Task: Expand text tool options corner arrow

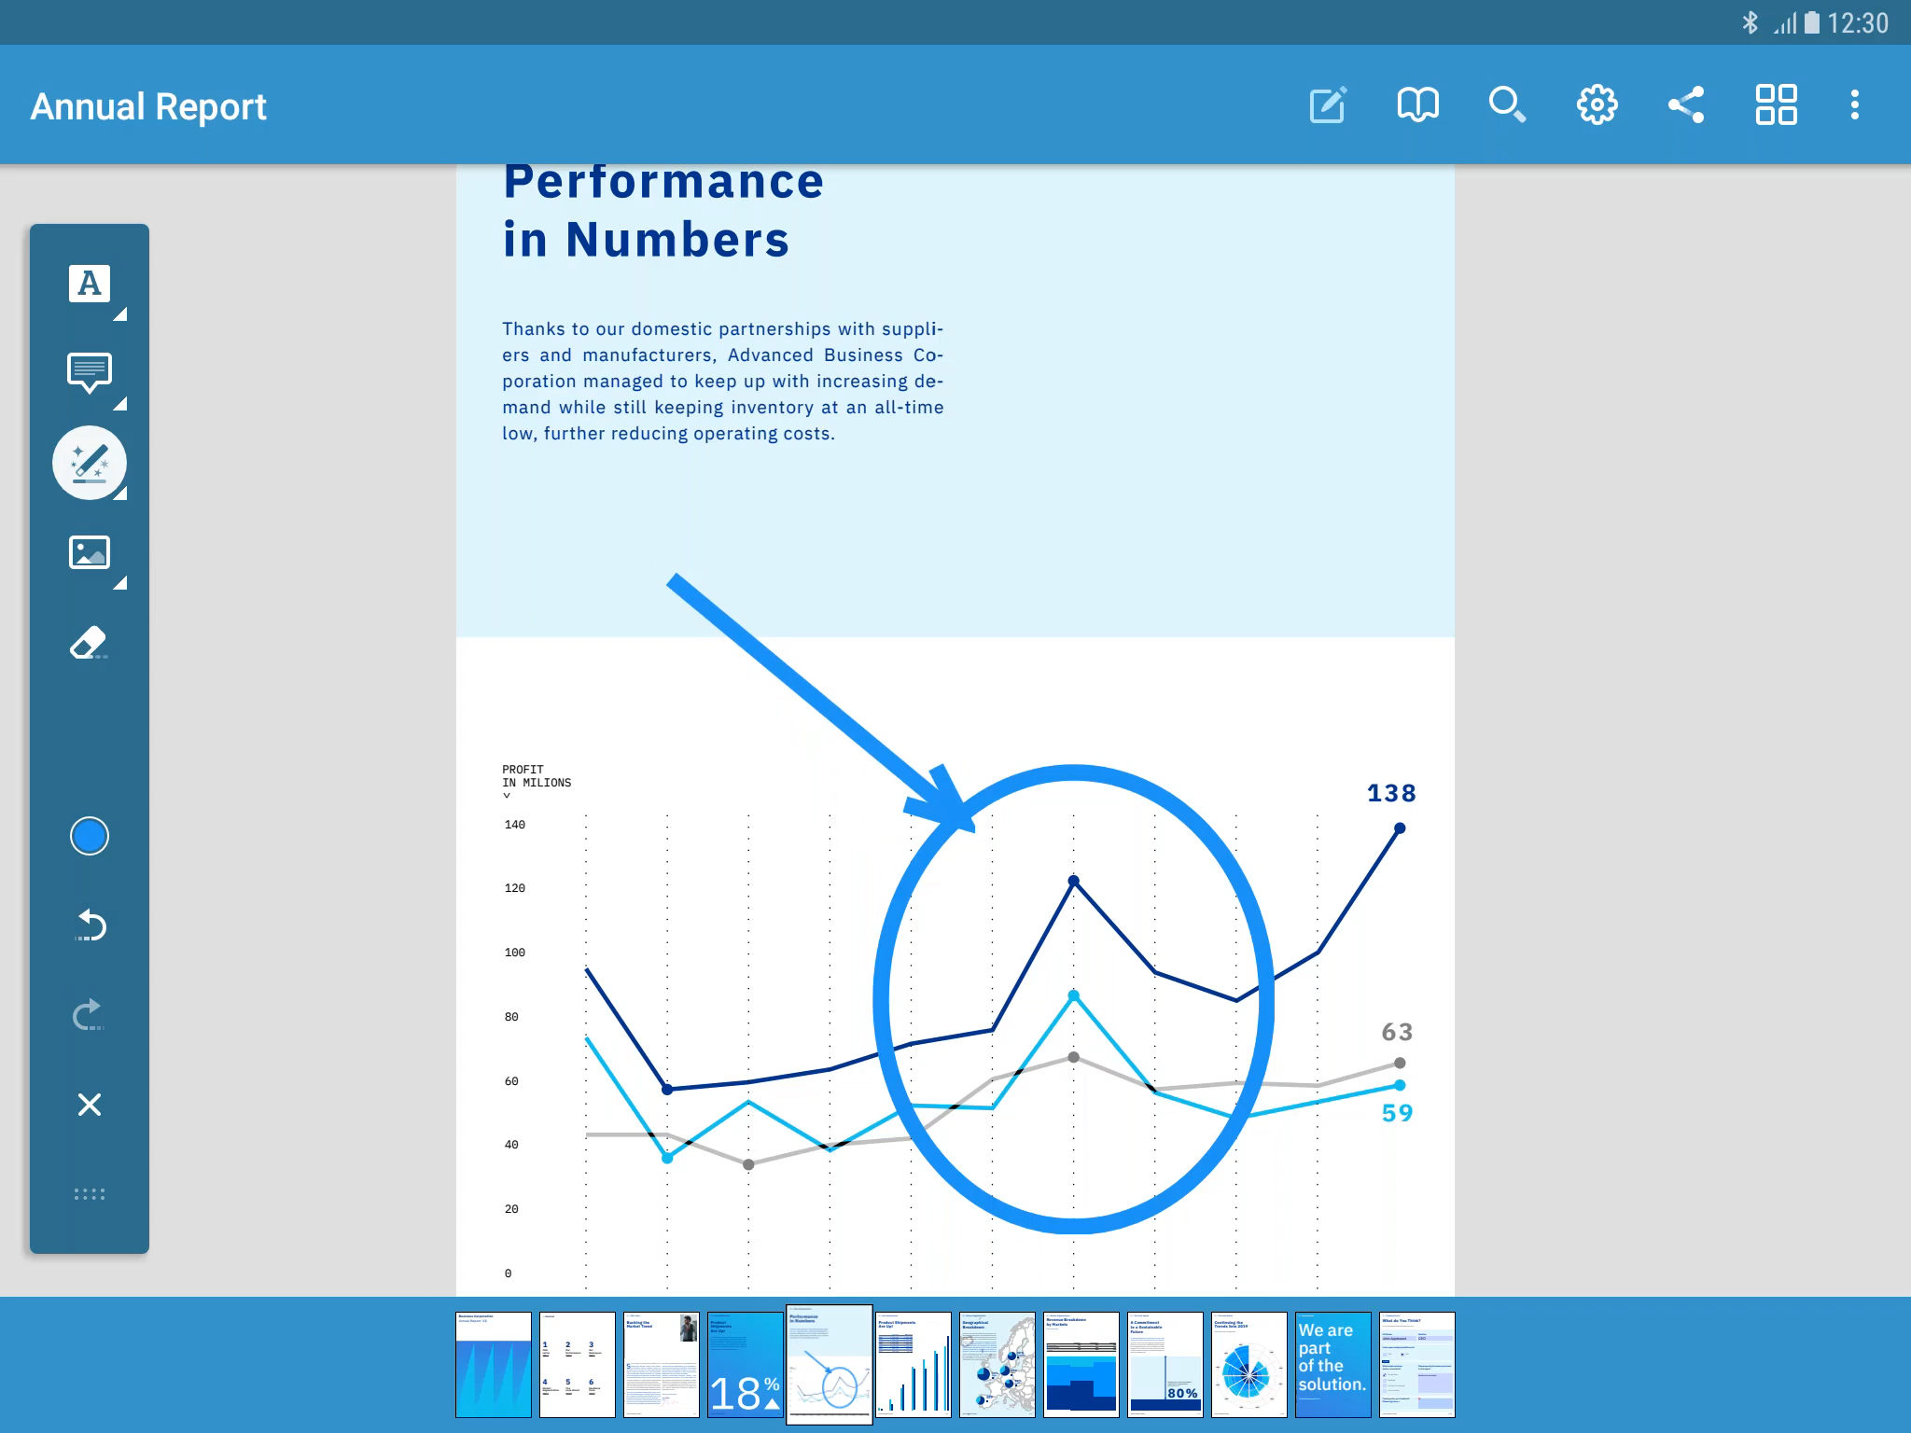Action: point(120,314)
